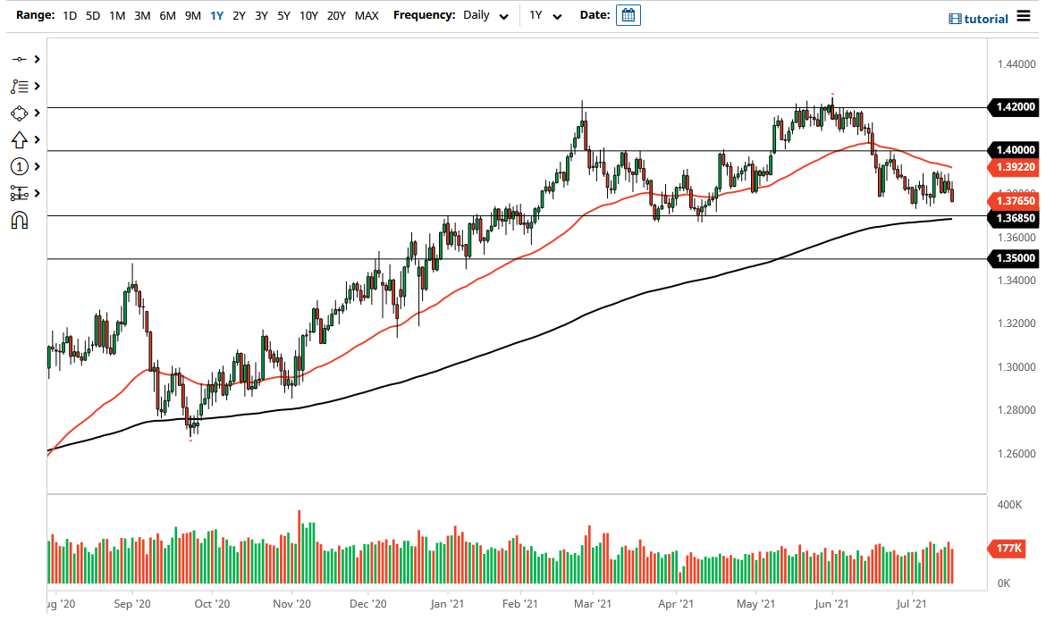Toggle magnet mode on the sidebar
The height and width of the screenshot is (621, 1046).
(18, 220)
